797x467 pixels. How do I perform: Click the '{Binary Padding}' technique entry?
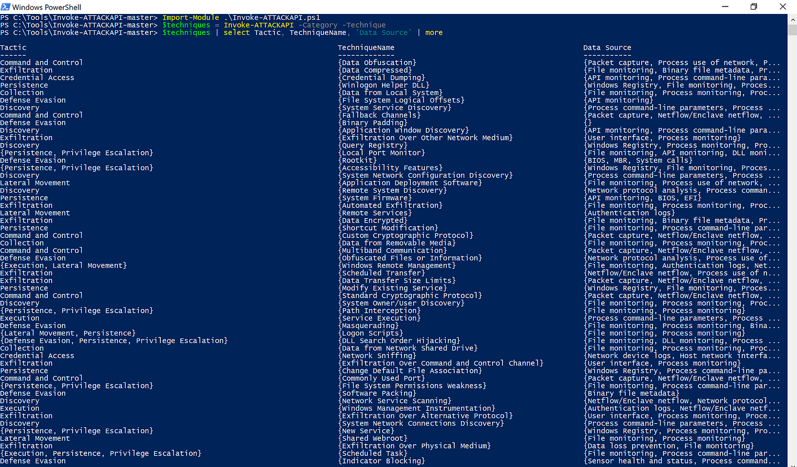(373, 122)
